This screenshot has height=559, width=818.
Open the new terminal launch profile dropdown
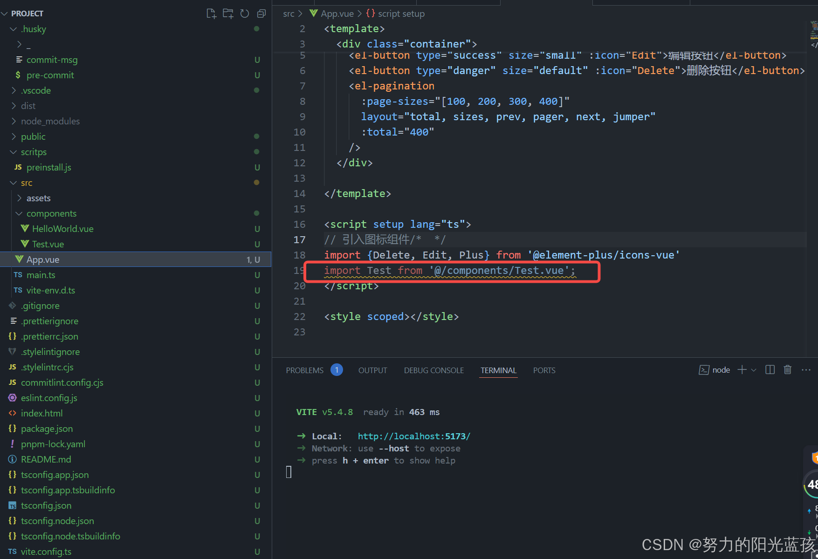pos(754,370)
